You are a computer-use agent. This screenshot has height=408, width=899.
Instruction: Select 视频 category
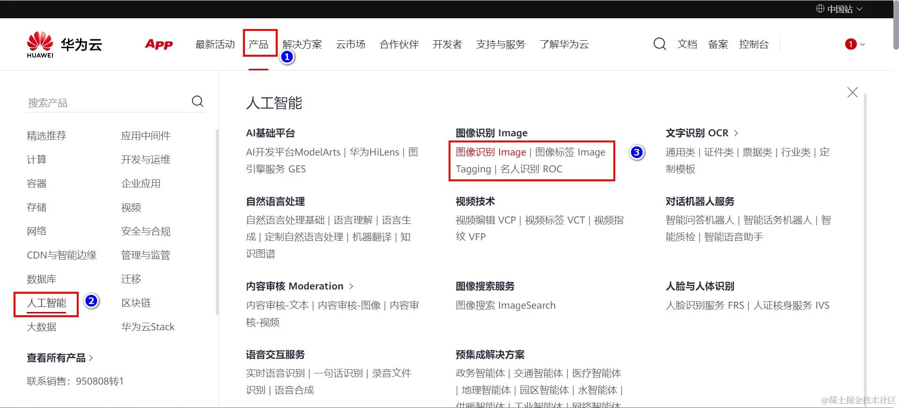[x=131, y=208]
